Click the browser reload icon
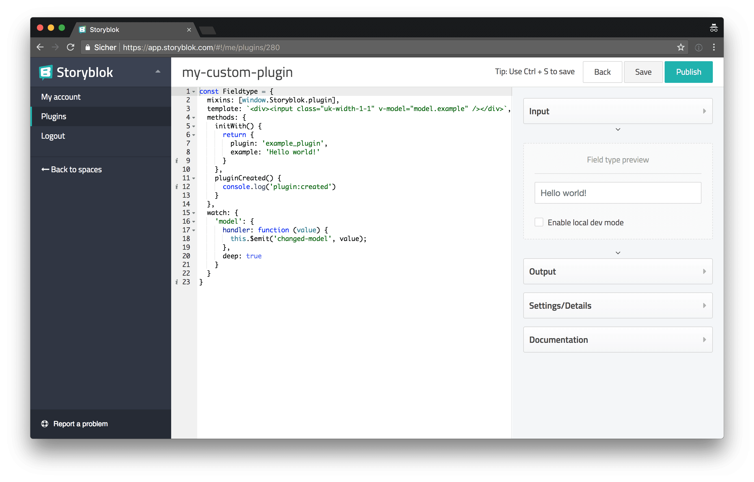 (x=71, y=47)
